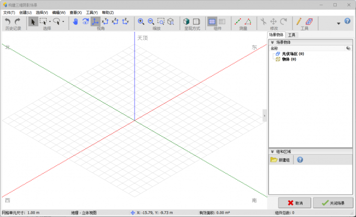The height and width of the screenshot is (217, 356).
Task: Click the 有效面积: 0.00 m² status text
Action: click(x=215, y=213)
